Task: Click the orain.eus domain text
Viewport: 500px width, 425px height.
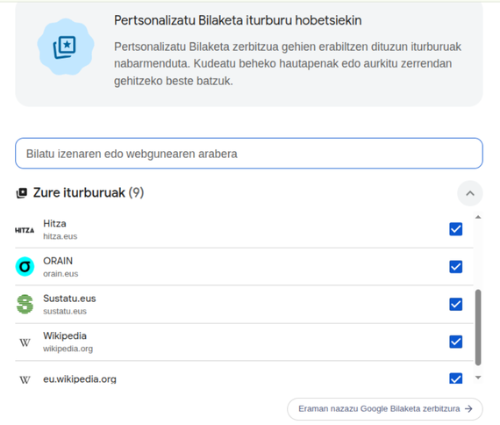Action: (61, 274)
